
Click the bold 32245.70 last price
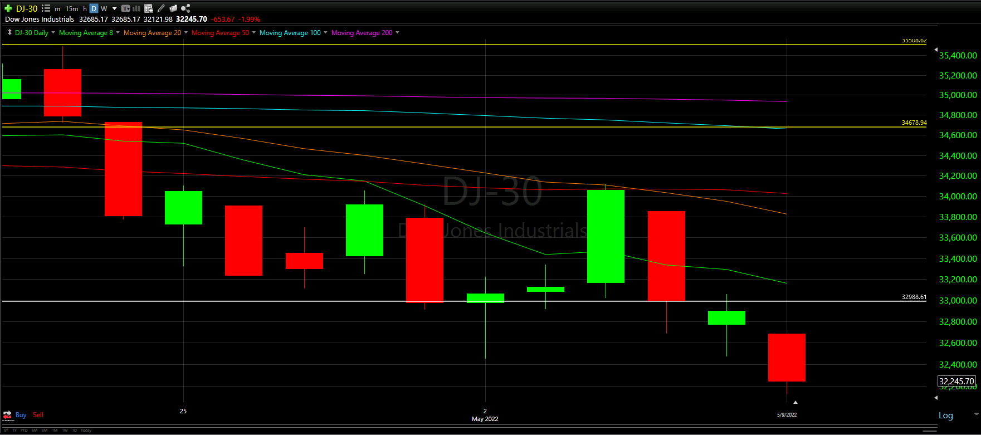pos(192,19)
